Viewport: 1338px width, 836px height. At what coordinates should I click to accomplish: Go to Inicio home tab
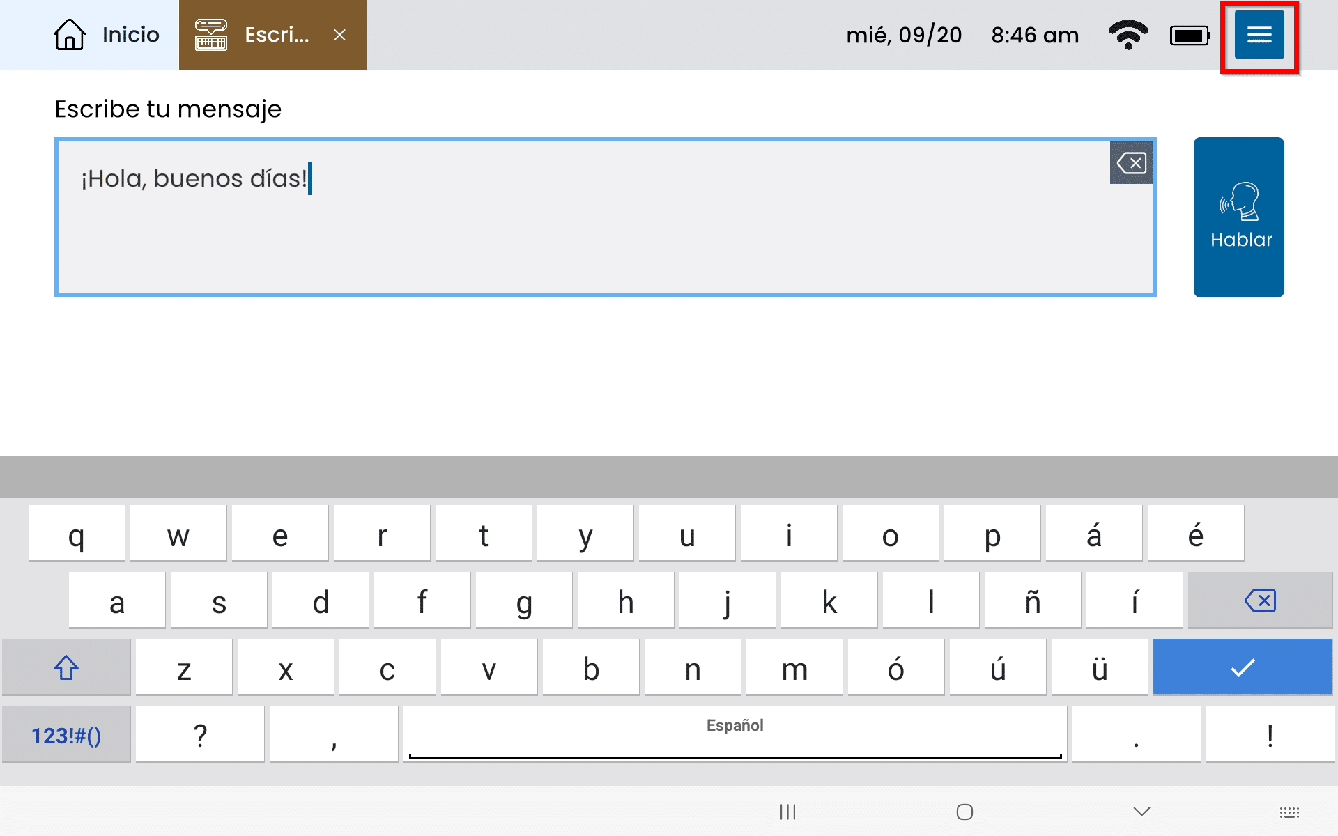point(107,35)
